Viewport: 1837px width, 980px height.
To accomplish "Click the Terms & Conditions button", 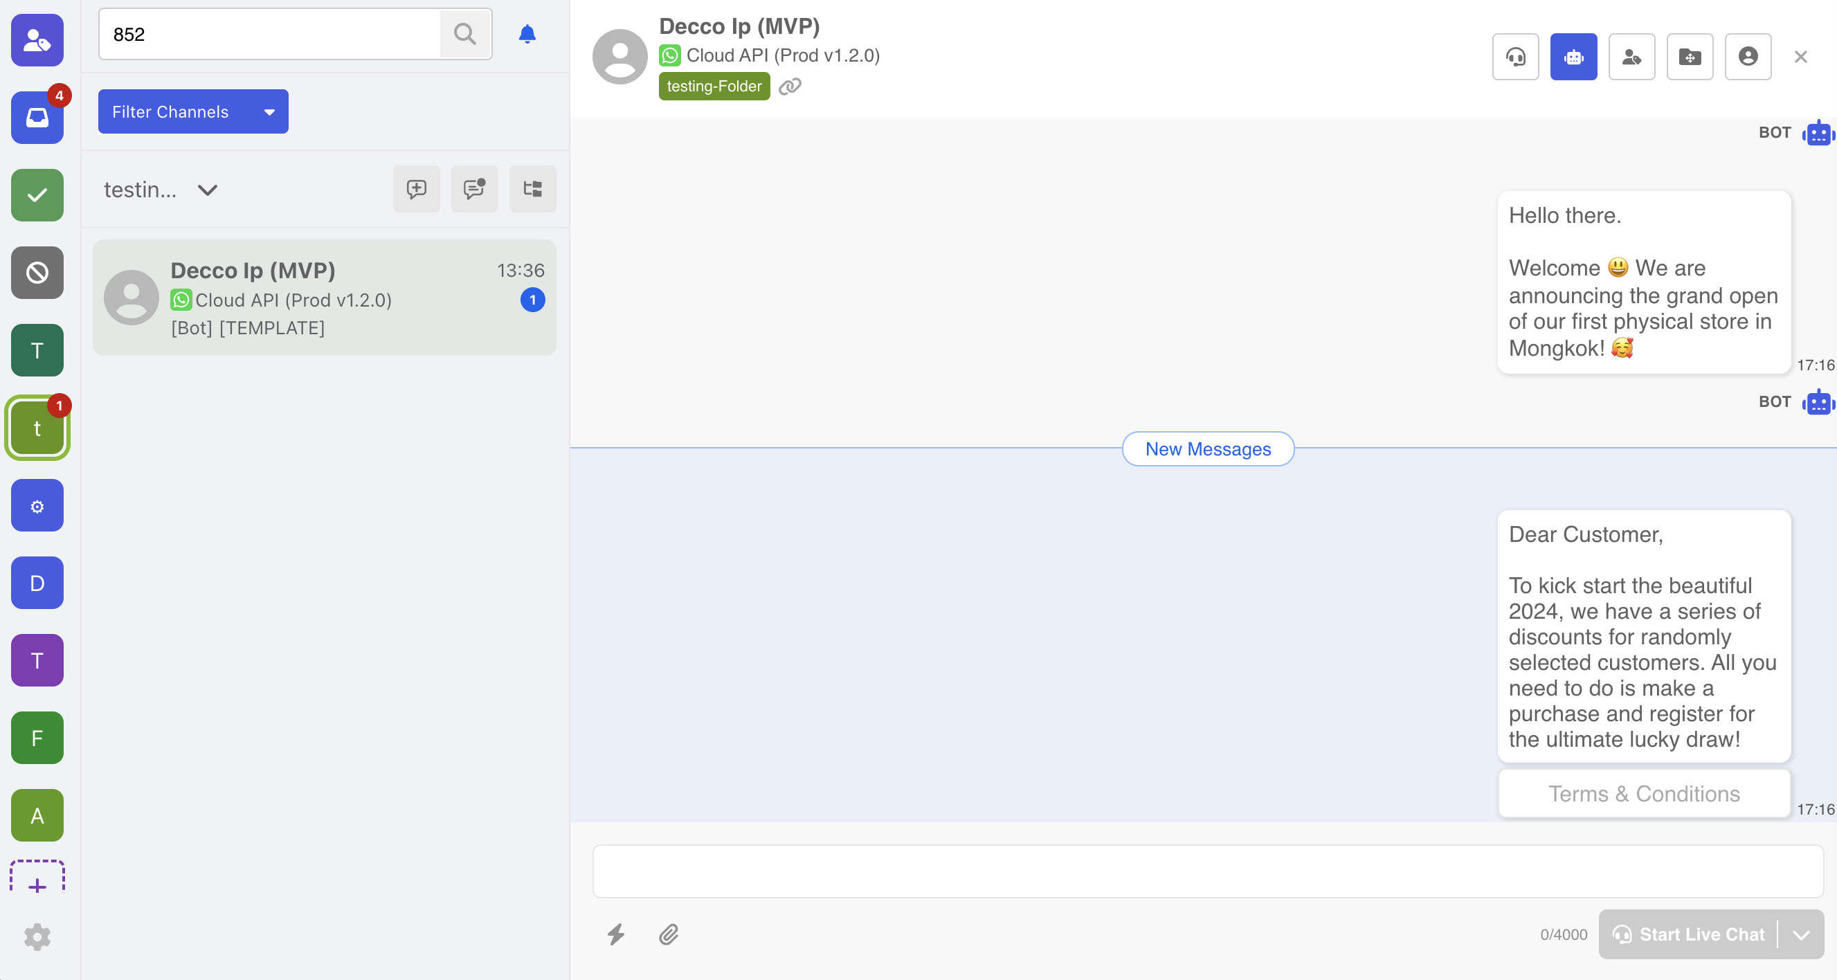I will (1644, 793).
